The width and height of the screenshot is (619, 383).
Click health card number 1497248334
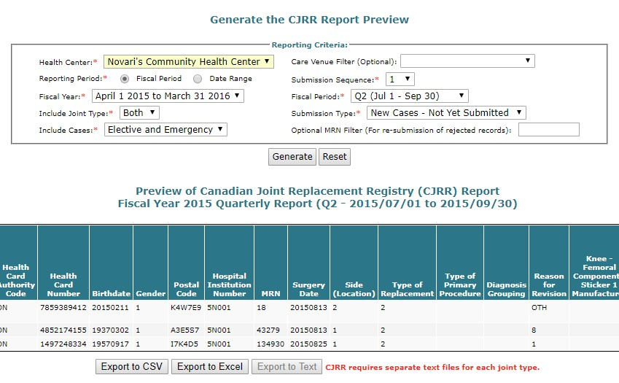click(63, 344)
